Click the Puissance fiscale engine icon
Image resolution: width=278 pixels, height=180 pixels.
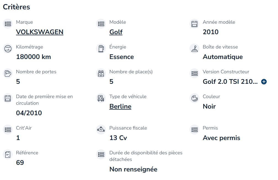[x=101, y=130]
